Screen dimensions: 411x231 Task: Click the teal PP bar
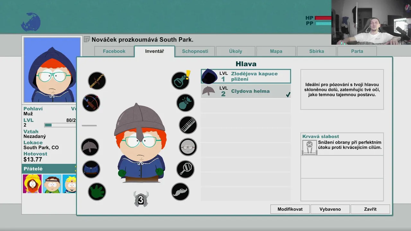[323, 23]
